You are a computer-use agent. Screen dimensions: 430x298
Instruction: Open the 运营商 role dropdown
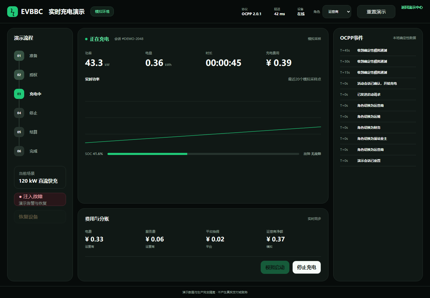pyautogui.click(x=337, y=12)
